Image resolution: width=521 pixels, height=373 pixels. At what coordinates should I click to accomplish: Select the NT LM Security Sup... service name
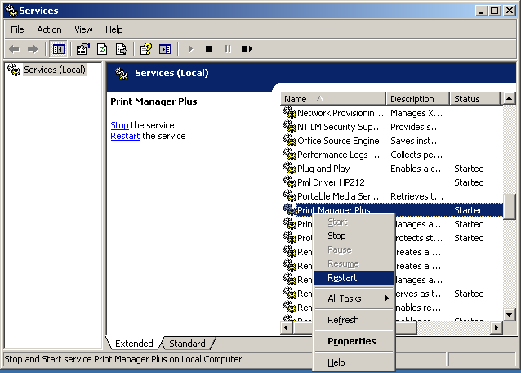coord(340,127)
